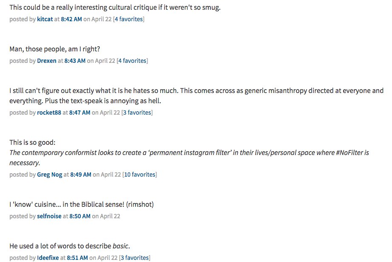The height and width of the screenshot is (262, 392).
Task: Visit selfnoise's user profile
Action: coord(49,216)
